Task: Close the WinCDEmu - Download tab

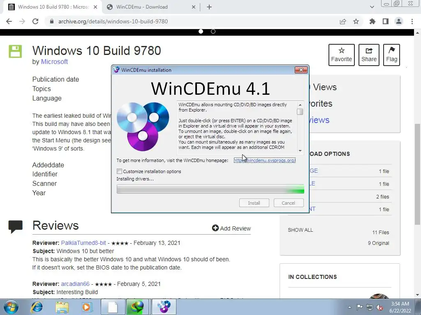Action: (x=194, y=7)
